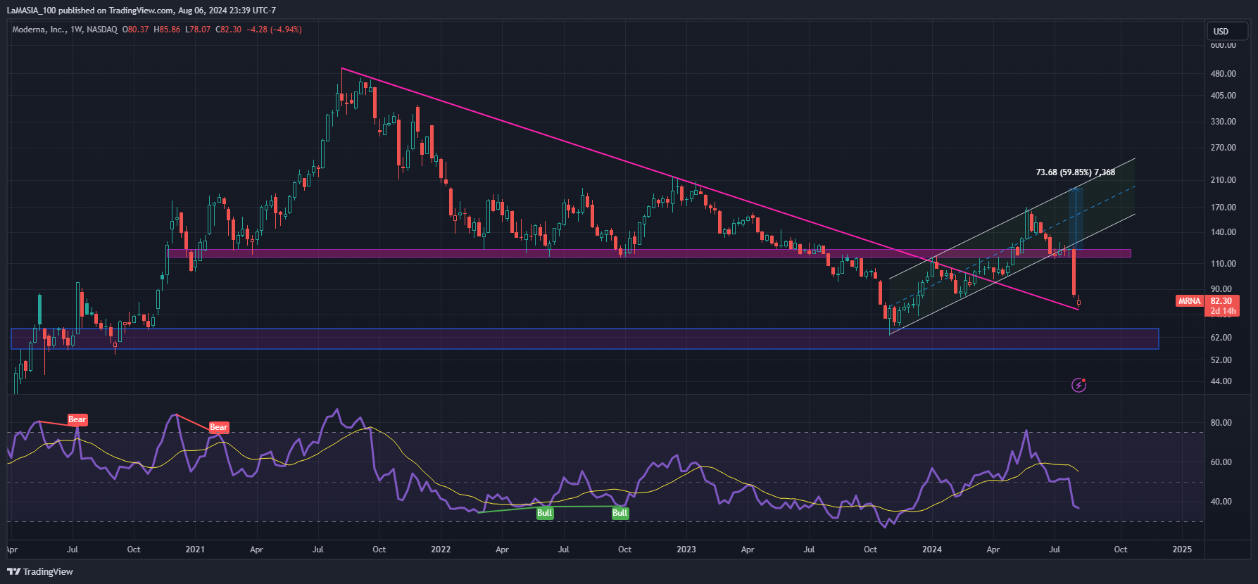Screen dimensions: 1258x584
Task: Click the 405.00 price axis label
Action: (x=1223, y=96)
